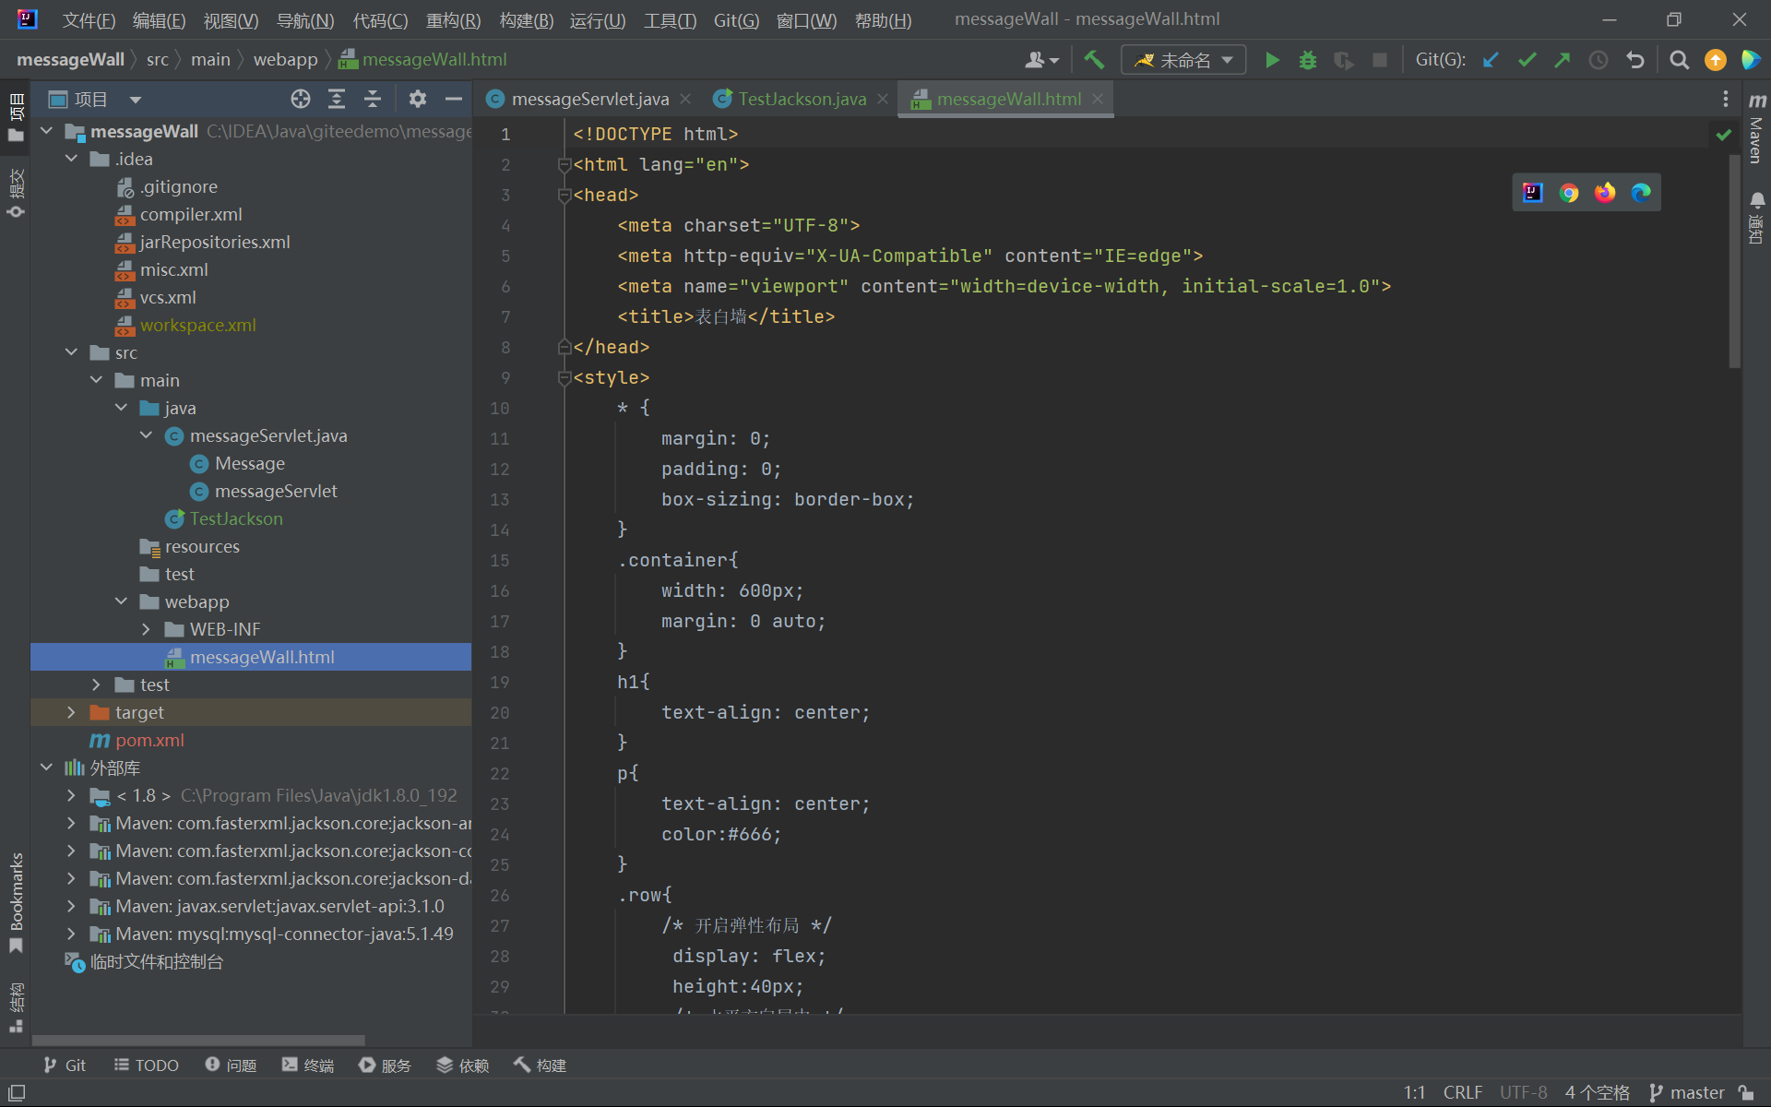
Task: Open the notifications bell panel
Action: coord(1757,219)
